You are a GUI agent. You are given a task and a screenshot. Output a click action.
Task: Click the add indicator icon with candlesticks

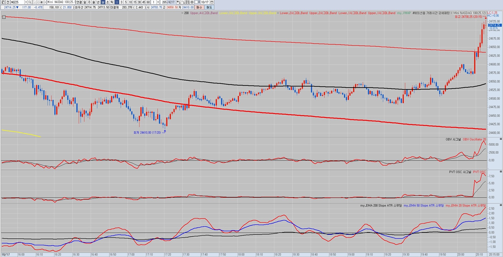178,2
